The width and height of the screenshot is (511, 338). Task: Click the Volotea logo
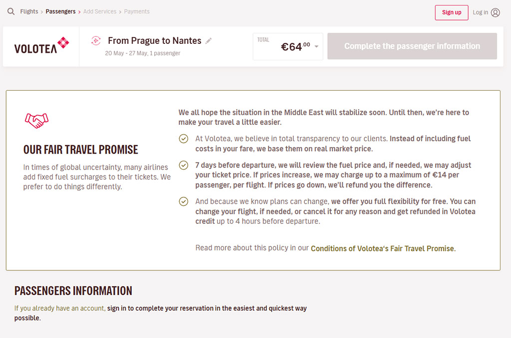click(x=41, y=46)
